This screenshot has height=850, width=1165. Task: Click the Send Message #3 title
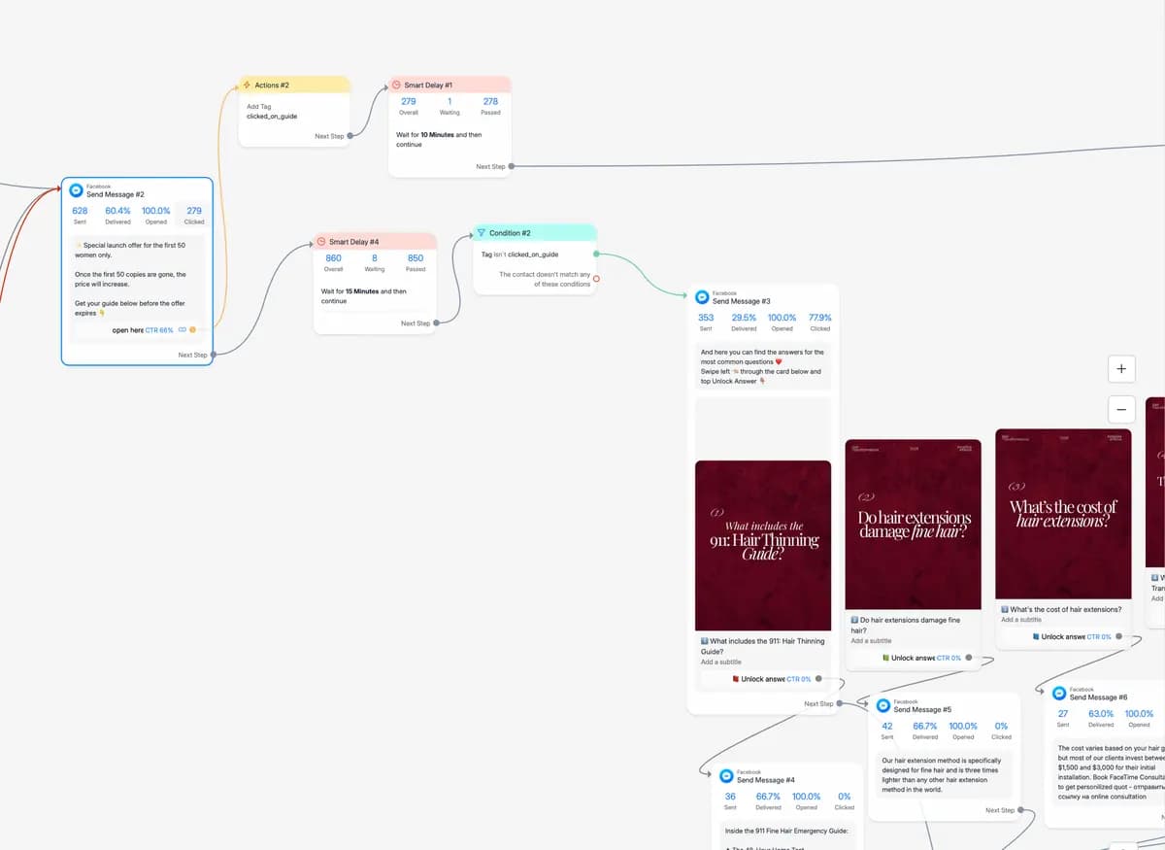(742, 301)
